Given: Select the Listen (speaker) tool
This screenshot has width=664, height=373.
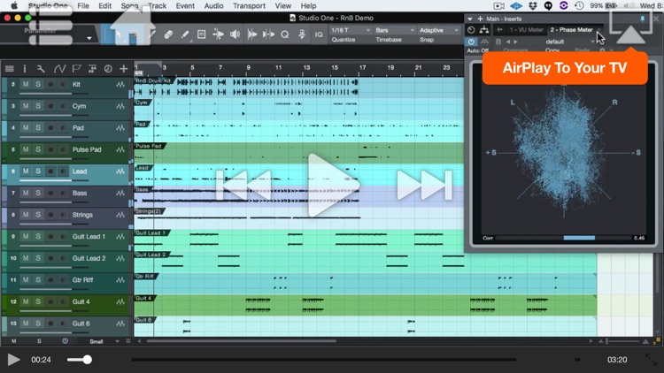Looking at the screenshot, I should [235, 34].
